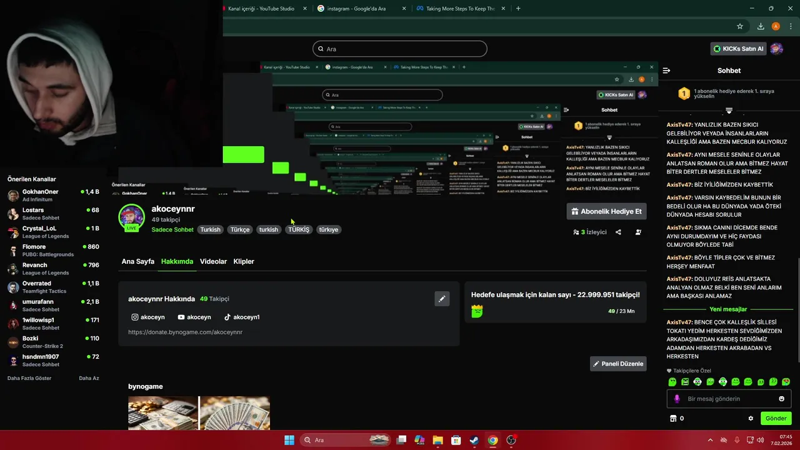Open Revanch recommended channel

tap(53, 269)
